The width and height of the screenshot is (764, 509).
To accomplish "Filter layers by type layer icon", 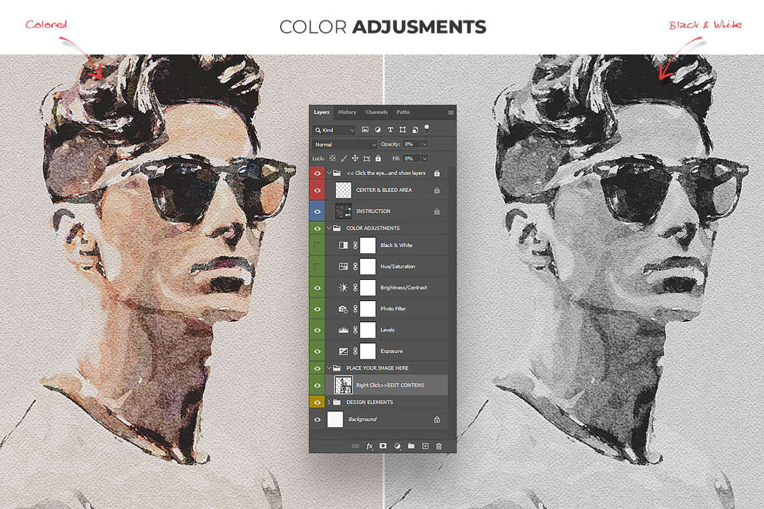I will 390,130.
